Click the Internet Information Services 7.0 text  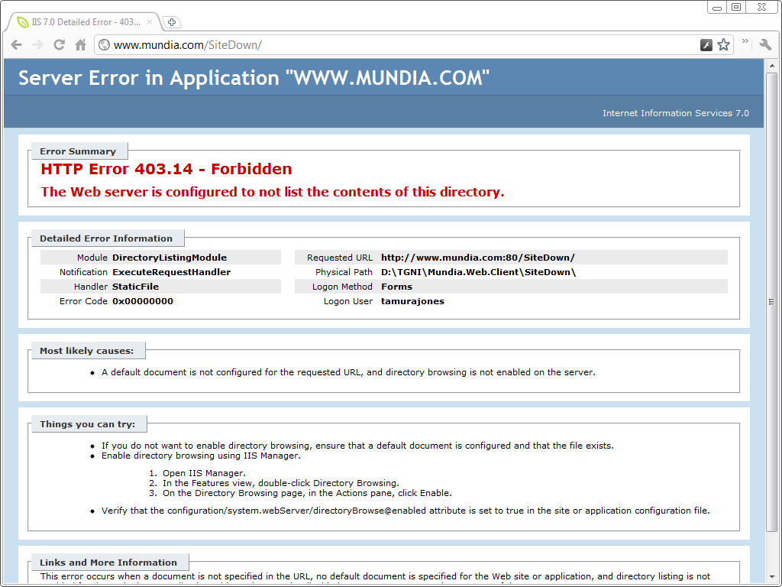point(676,113)
